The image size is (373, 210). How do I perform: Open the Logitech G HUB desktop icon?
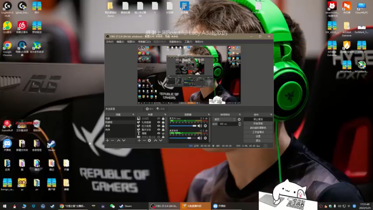pyautogui.click(x=7, y=9)
